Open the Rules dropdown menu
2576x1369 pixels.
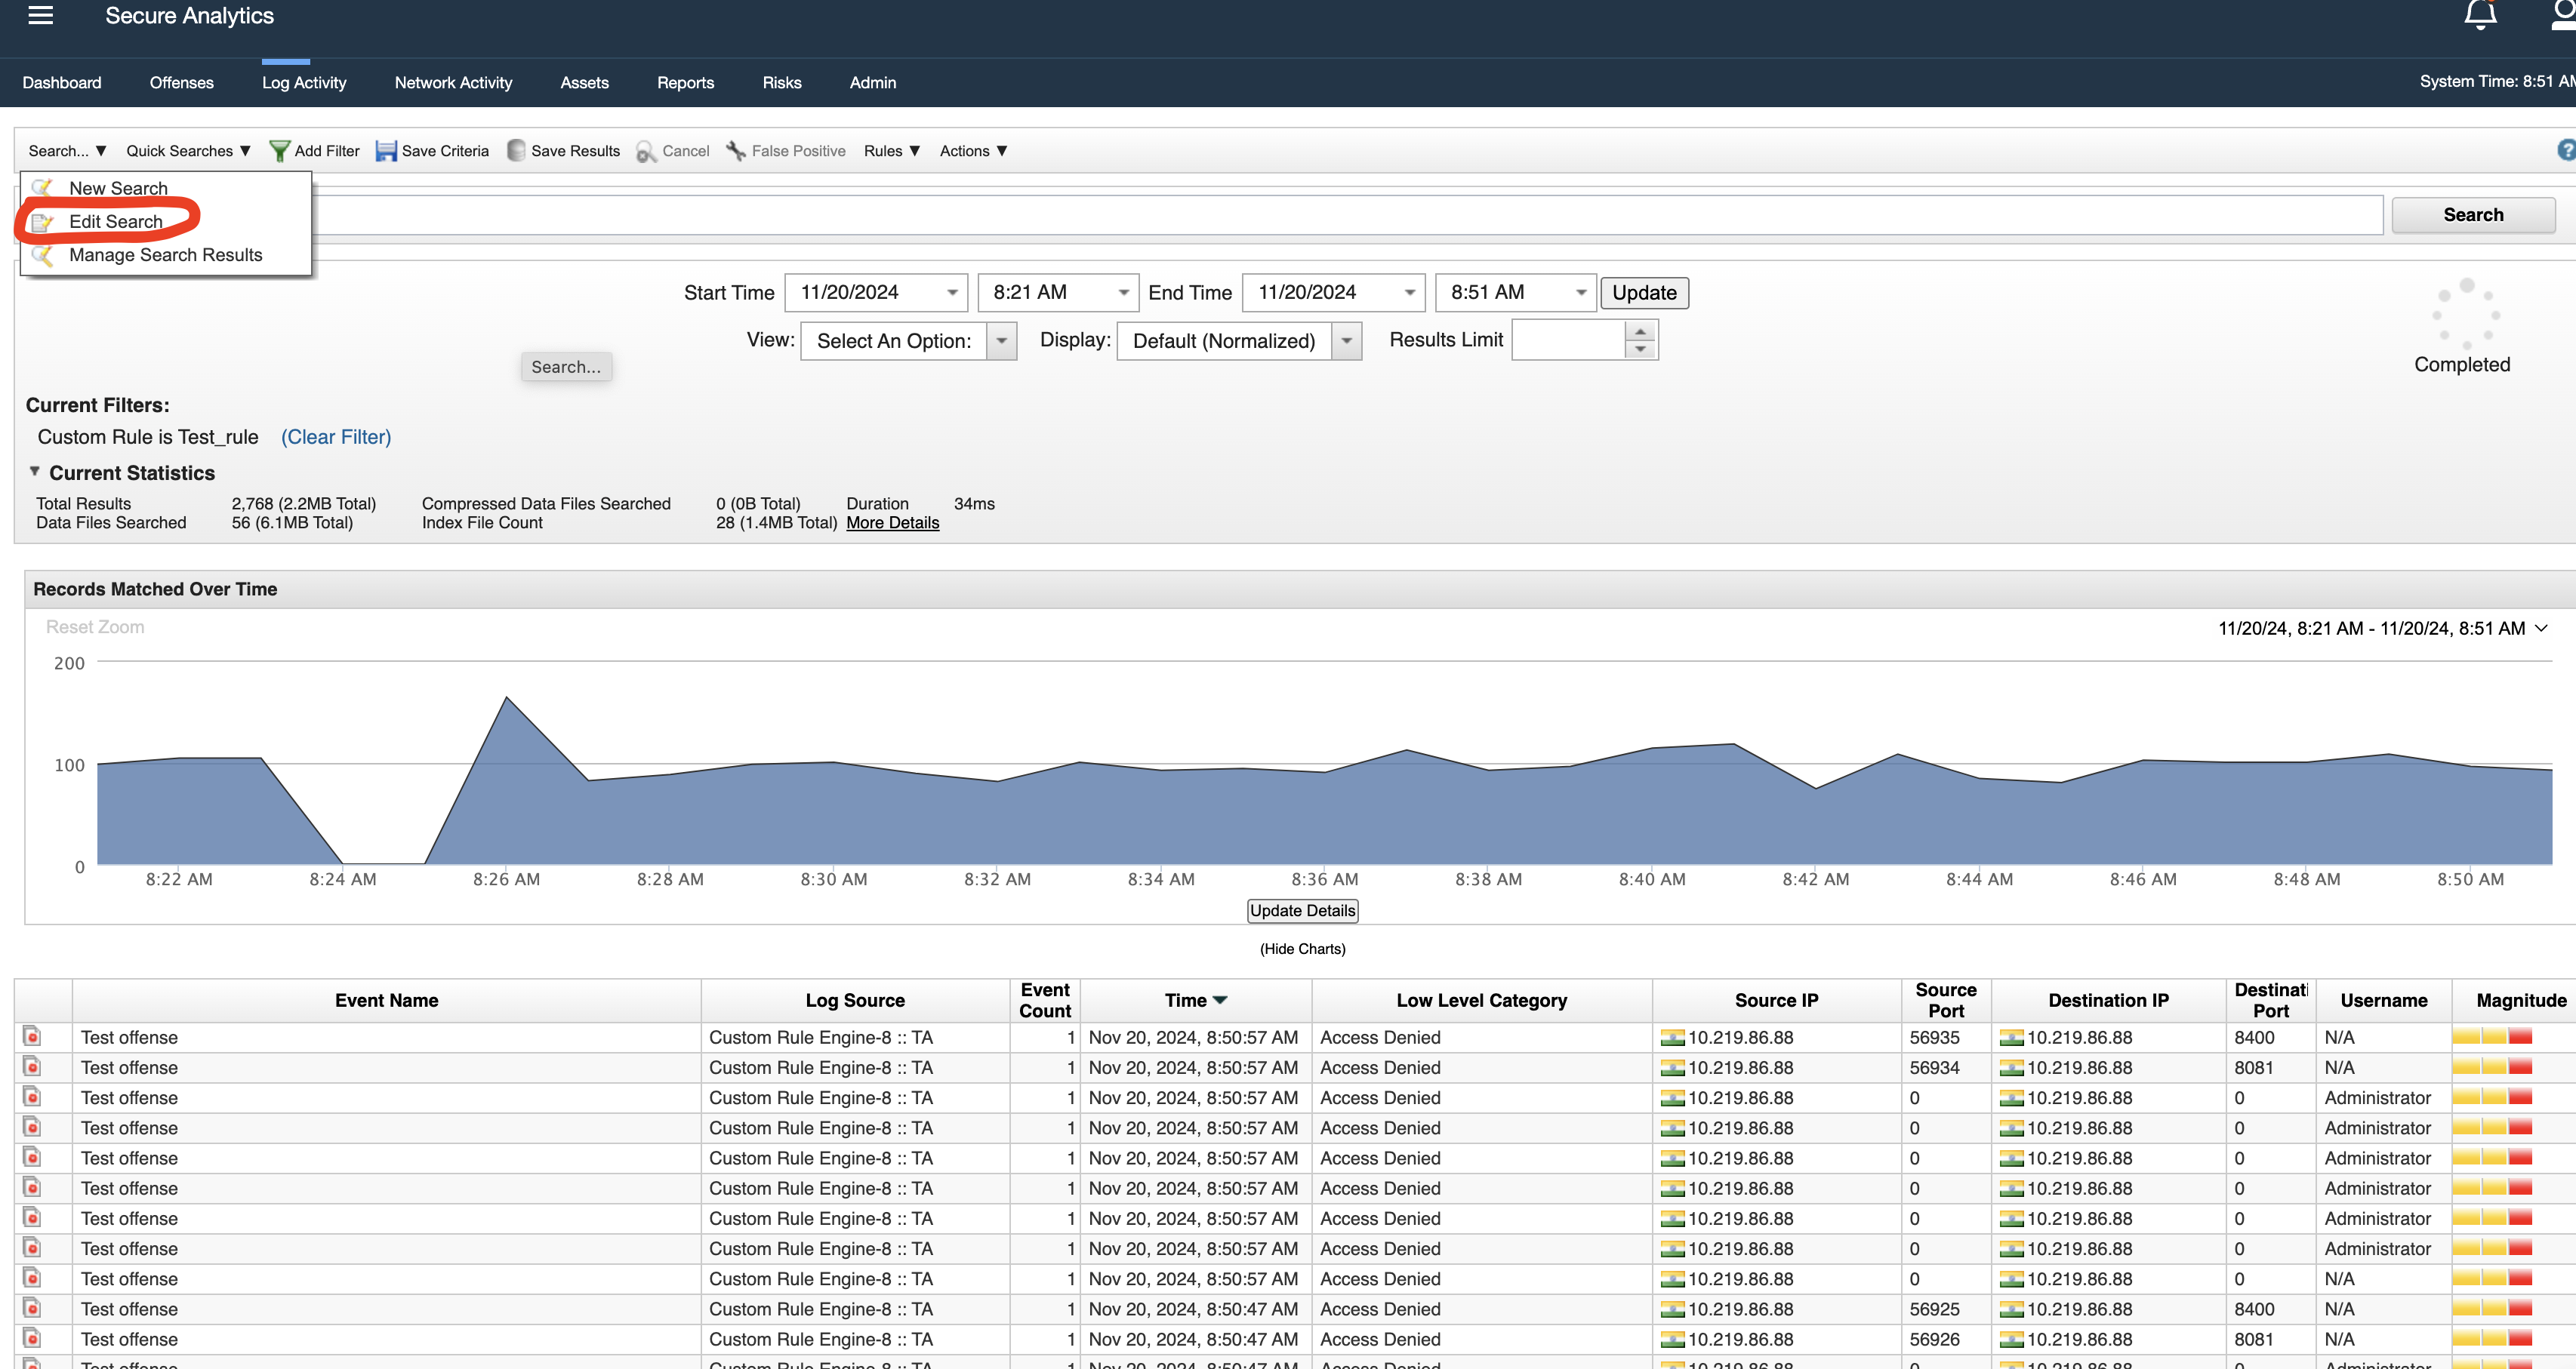(892, 151)
